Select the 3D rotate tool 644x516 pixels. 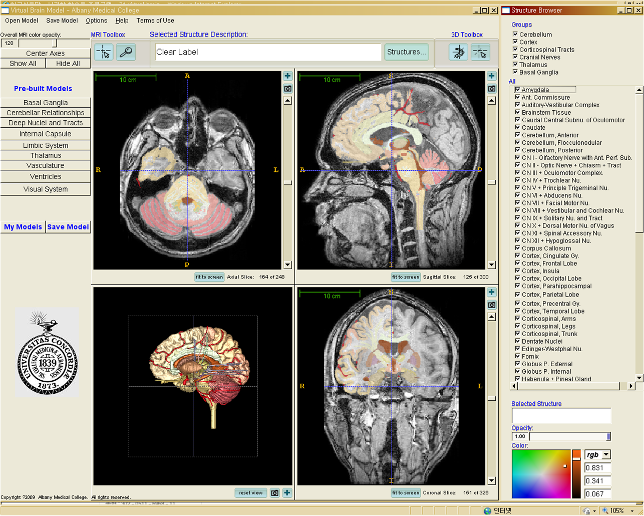point(458,52)
